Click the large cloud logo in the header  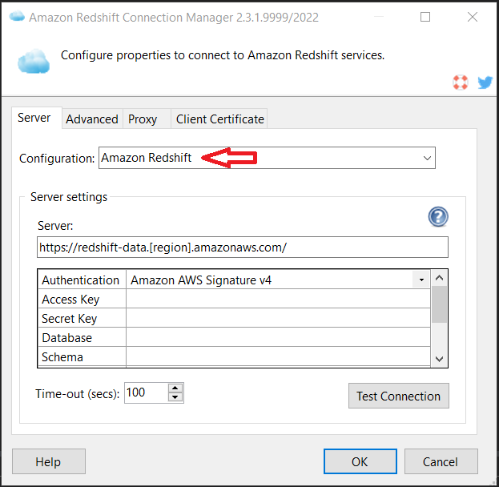click(34, 62)
